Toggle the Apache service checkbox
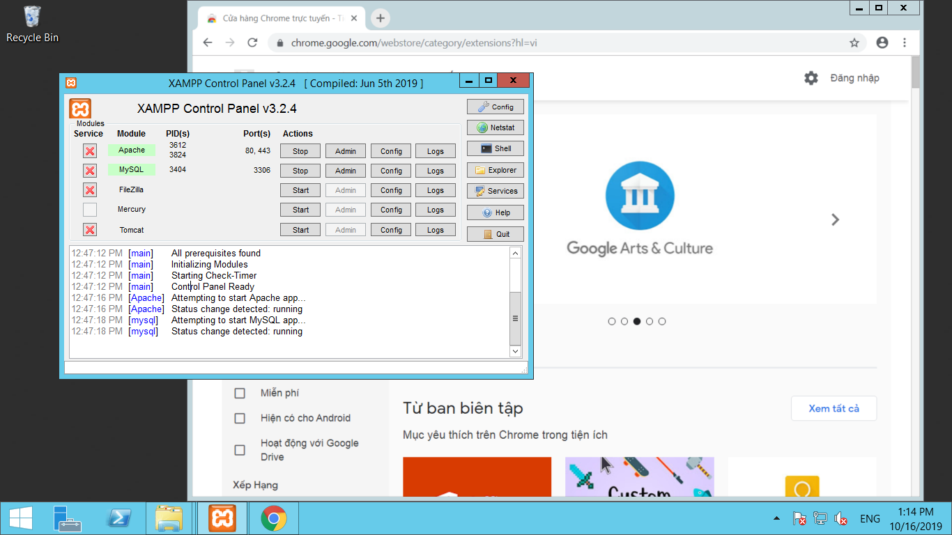 coord(90,150)
